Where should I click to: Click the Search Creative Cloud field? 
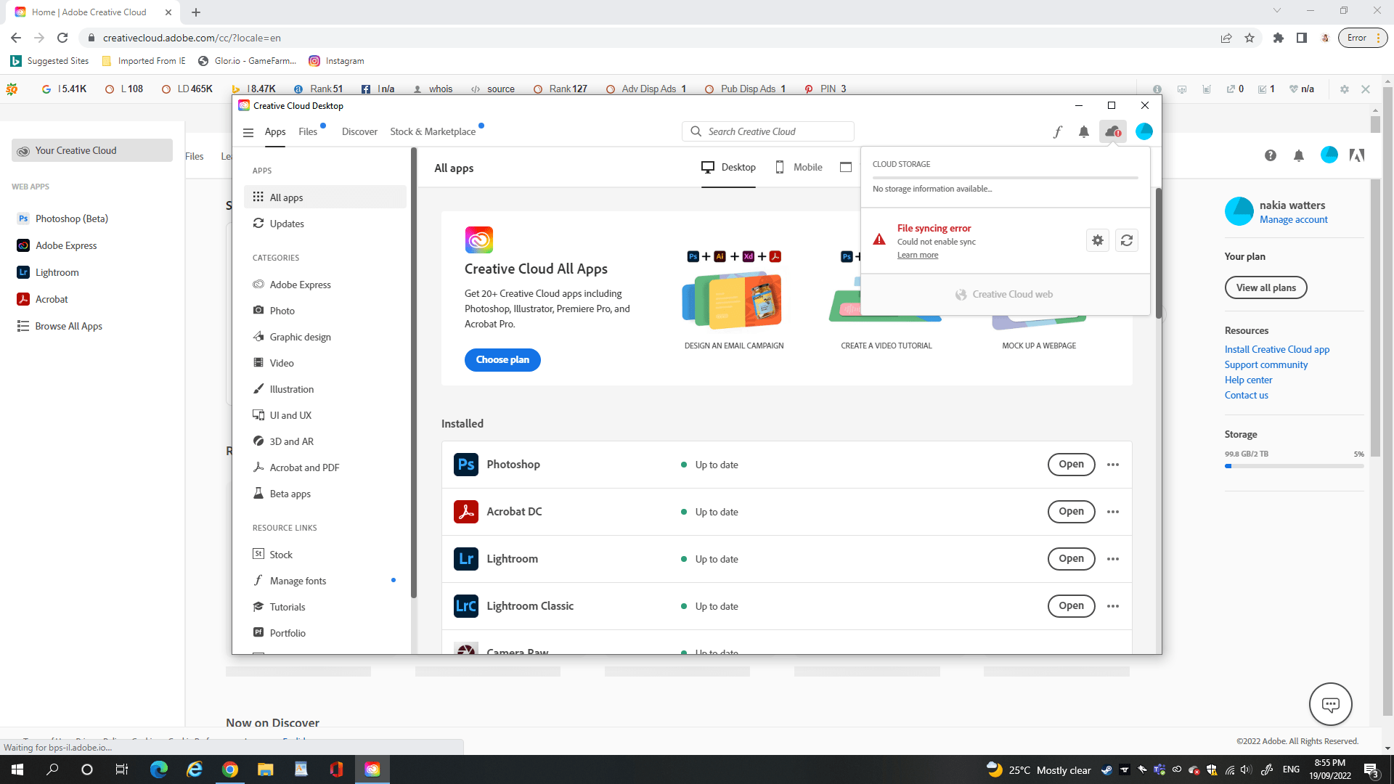[x=768, y=131]
